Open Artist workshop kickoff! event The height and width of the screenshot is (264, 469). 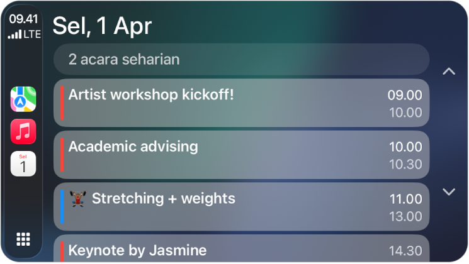tap(241, 102)
